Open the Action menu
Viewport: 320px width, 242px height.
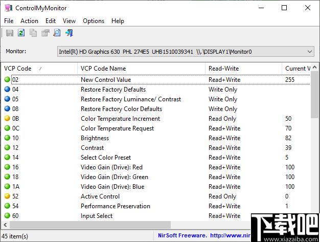point(29,21)
